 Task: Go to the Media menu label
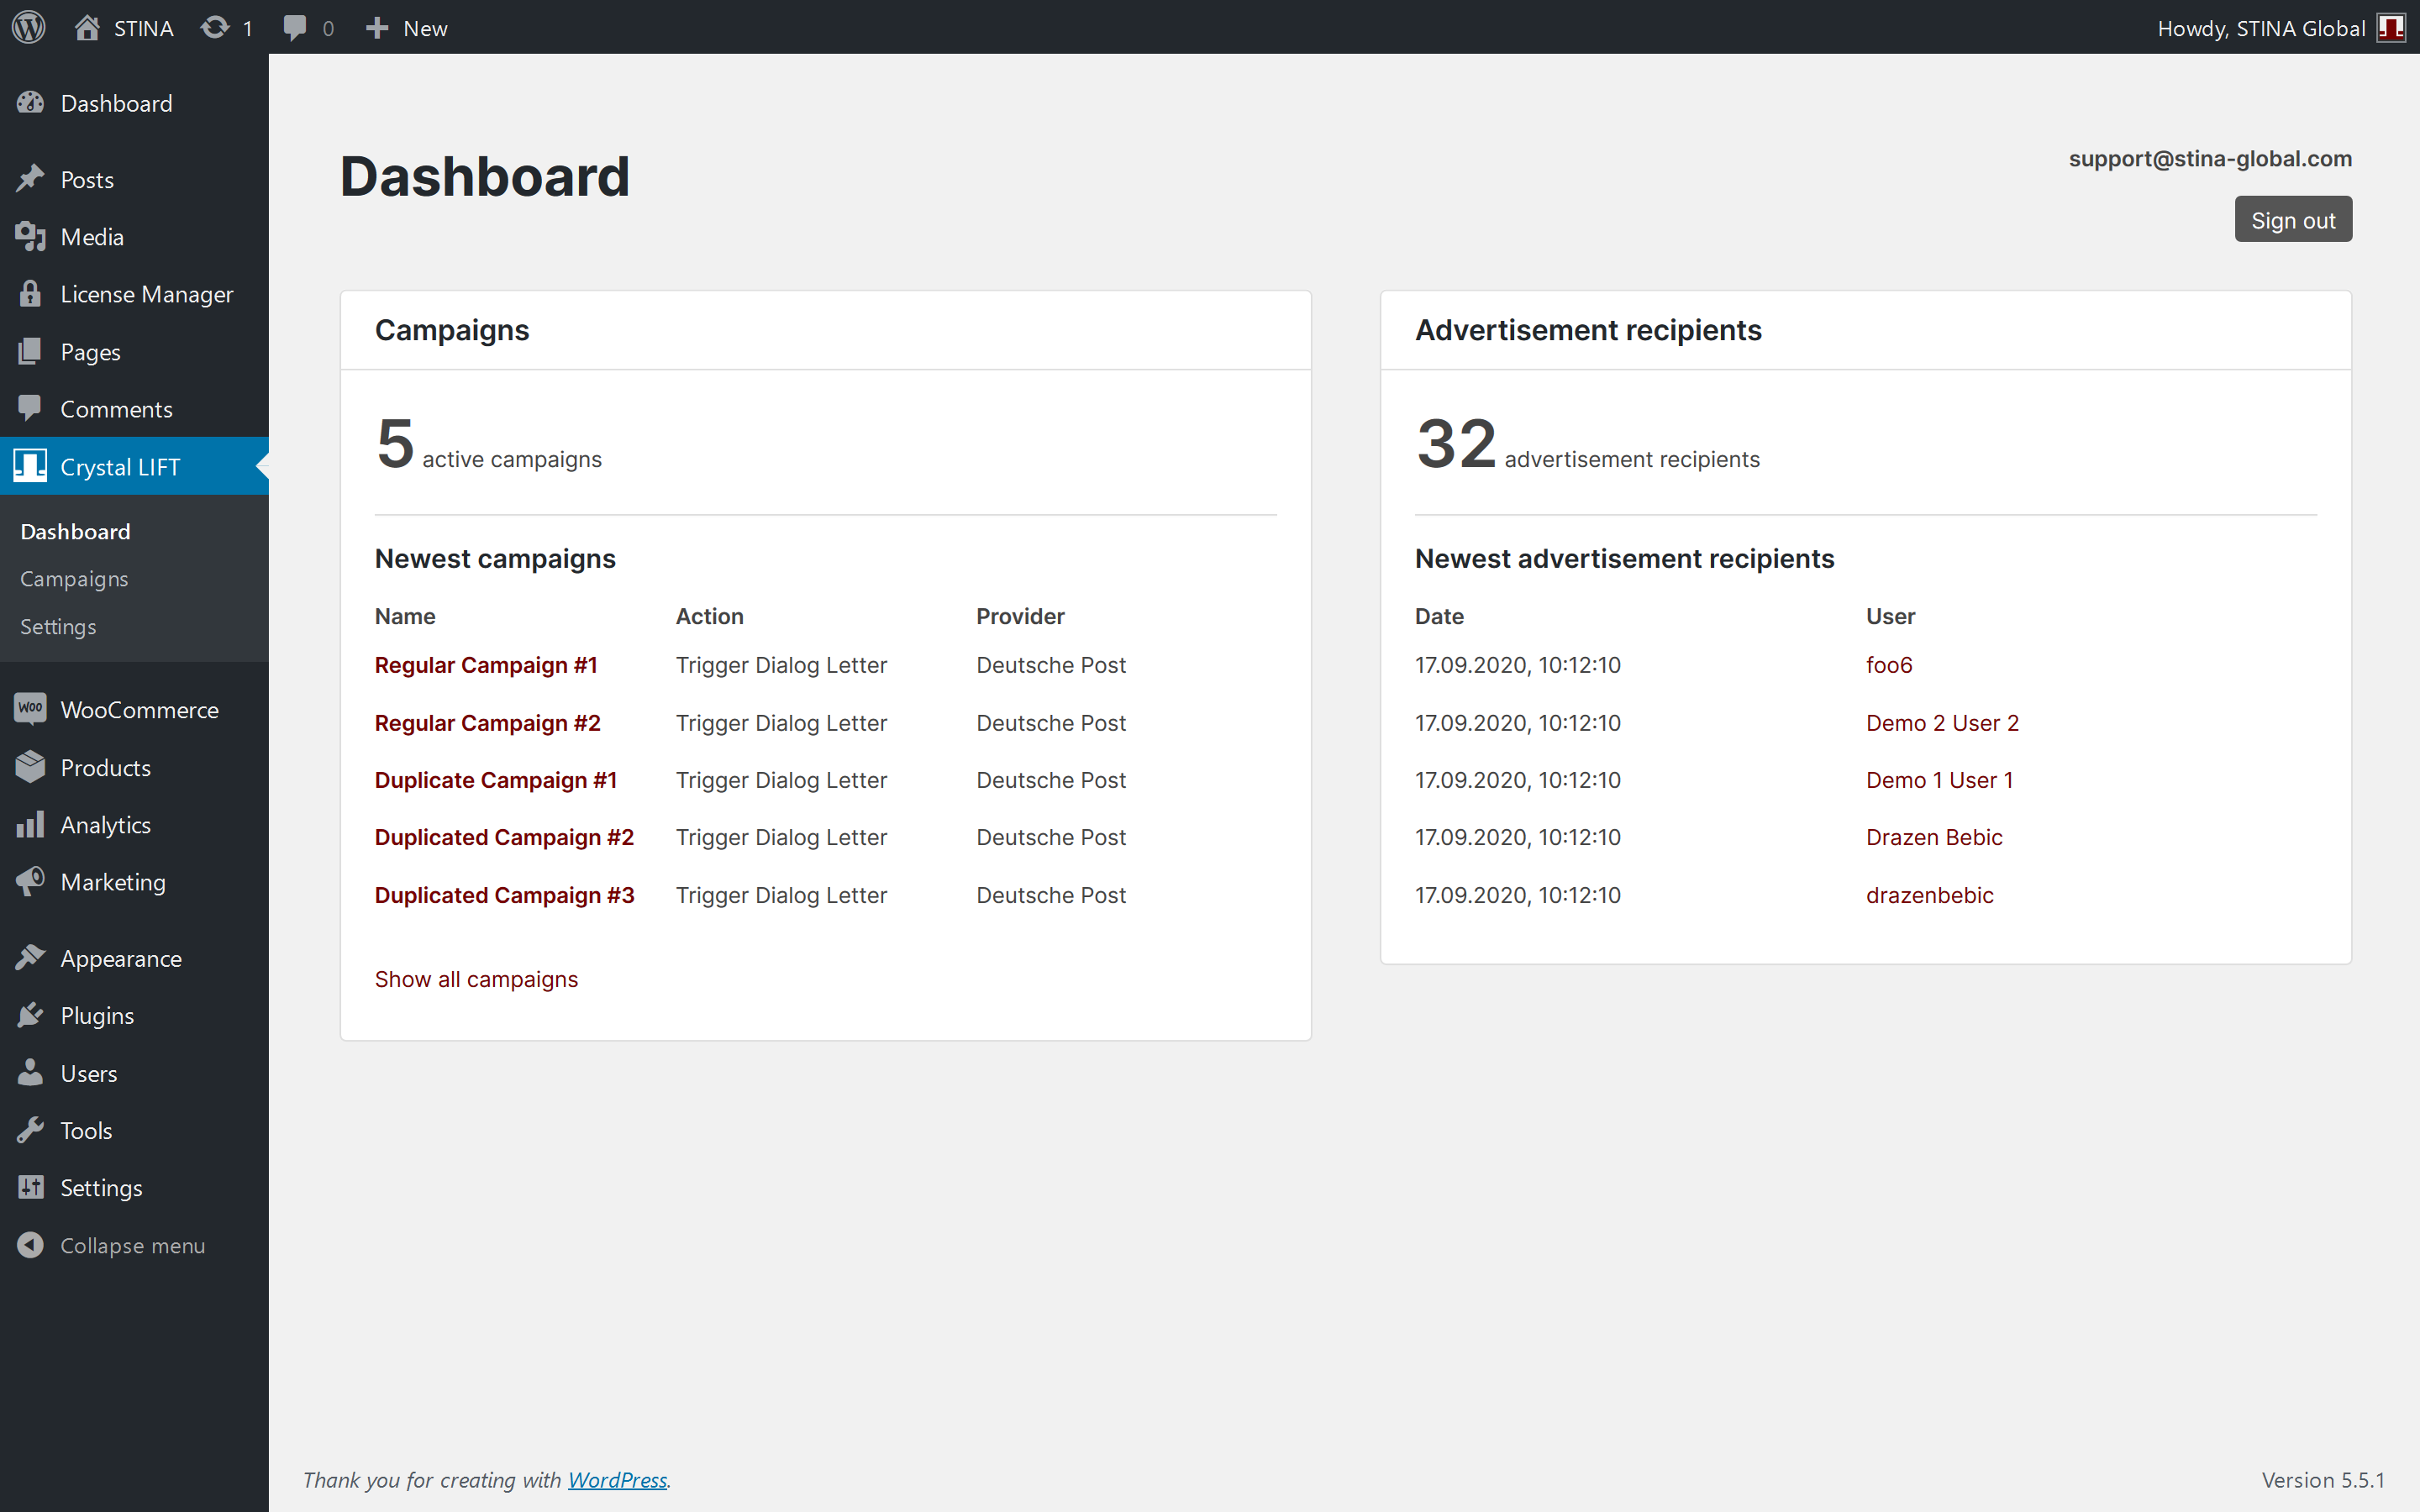[x=92, y=237]
